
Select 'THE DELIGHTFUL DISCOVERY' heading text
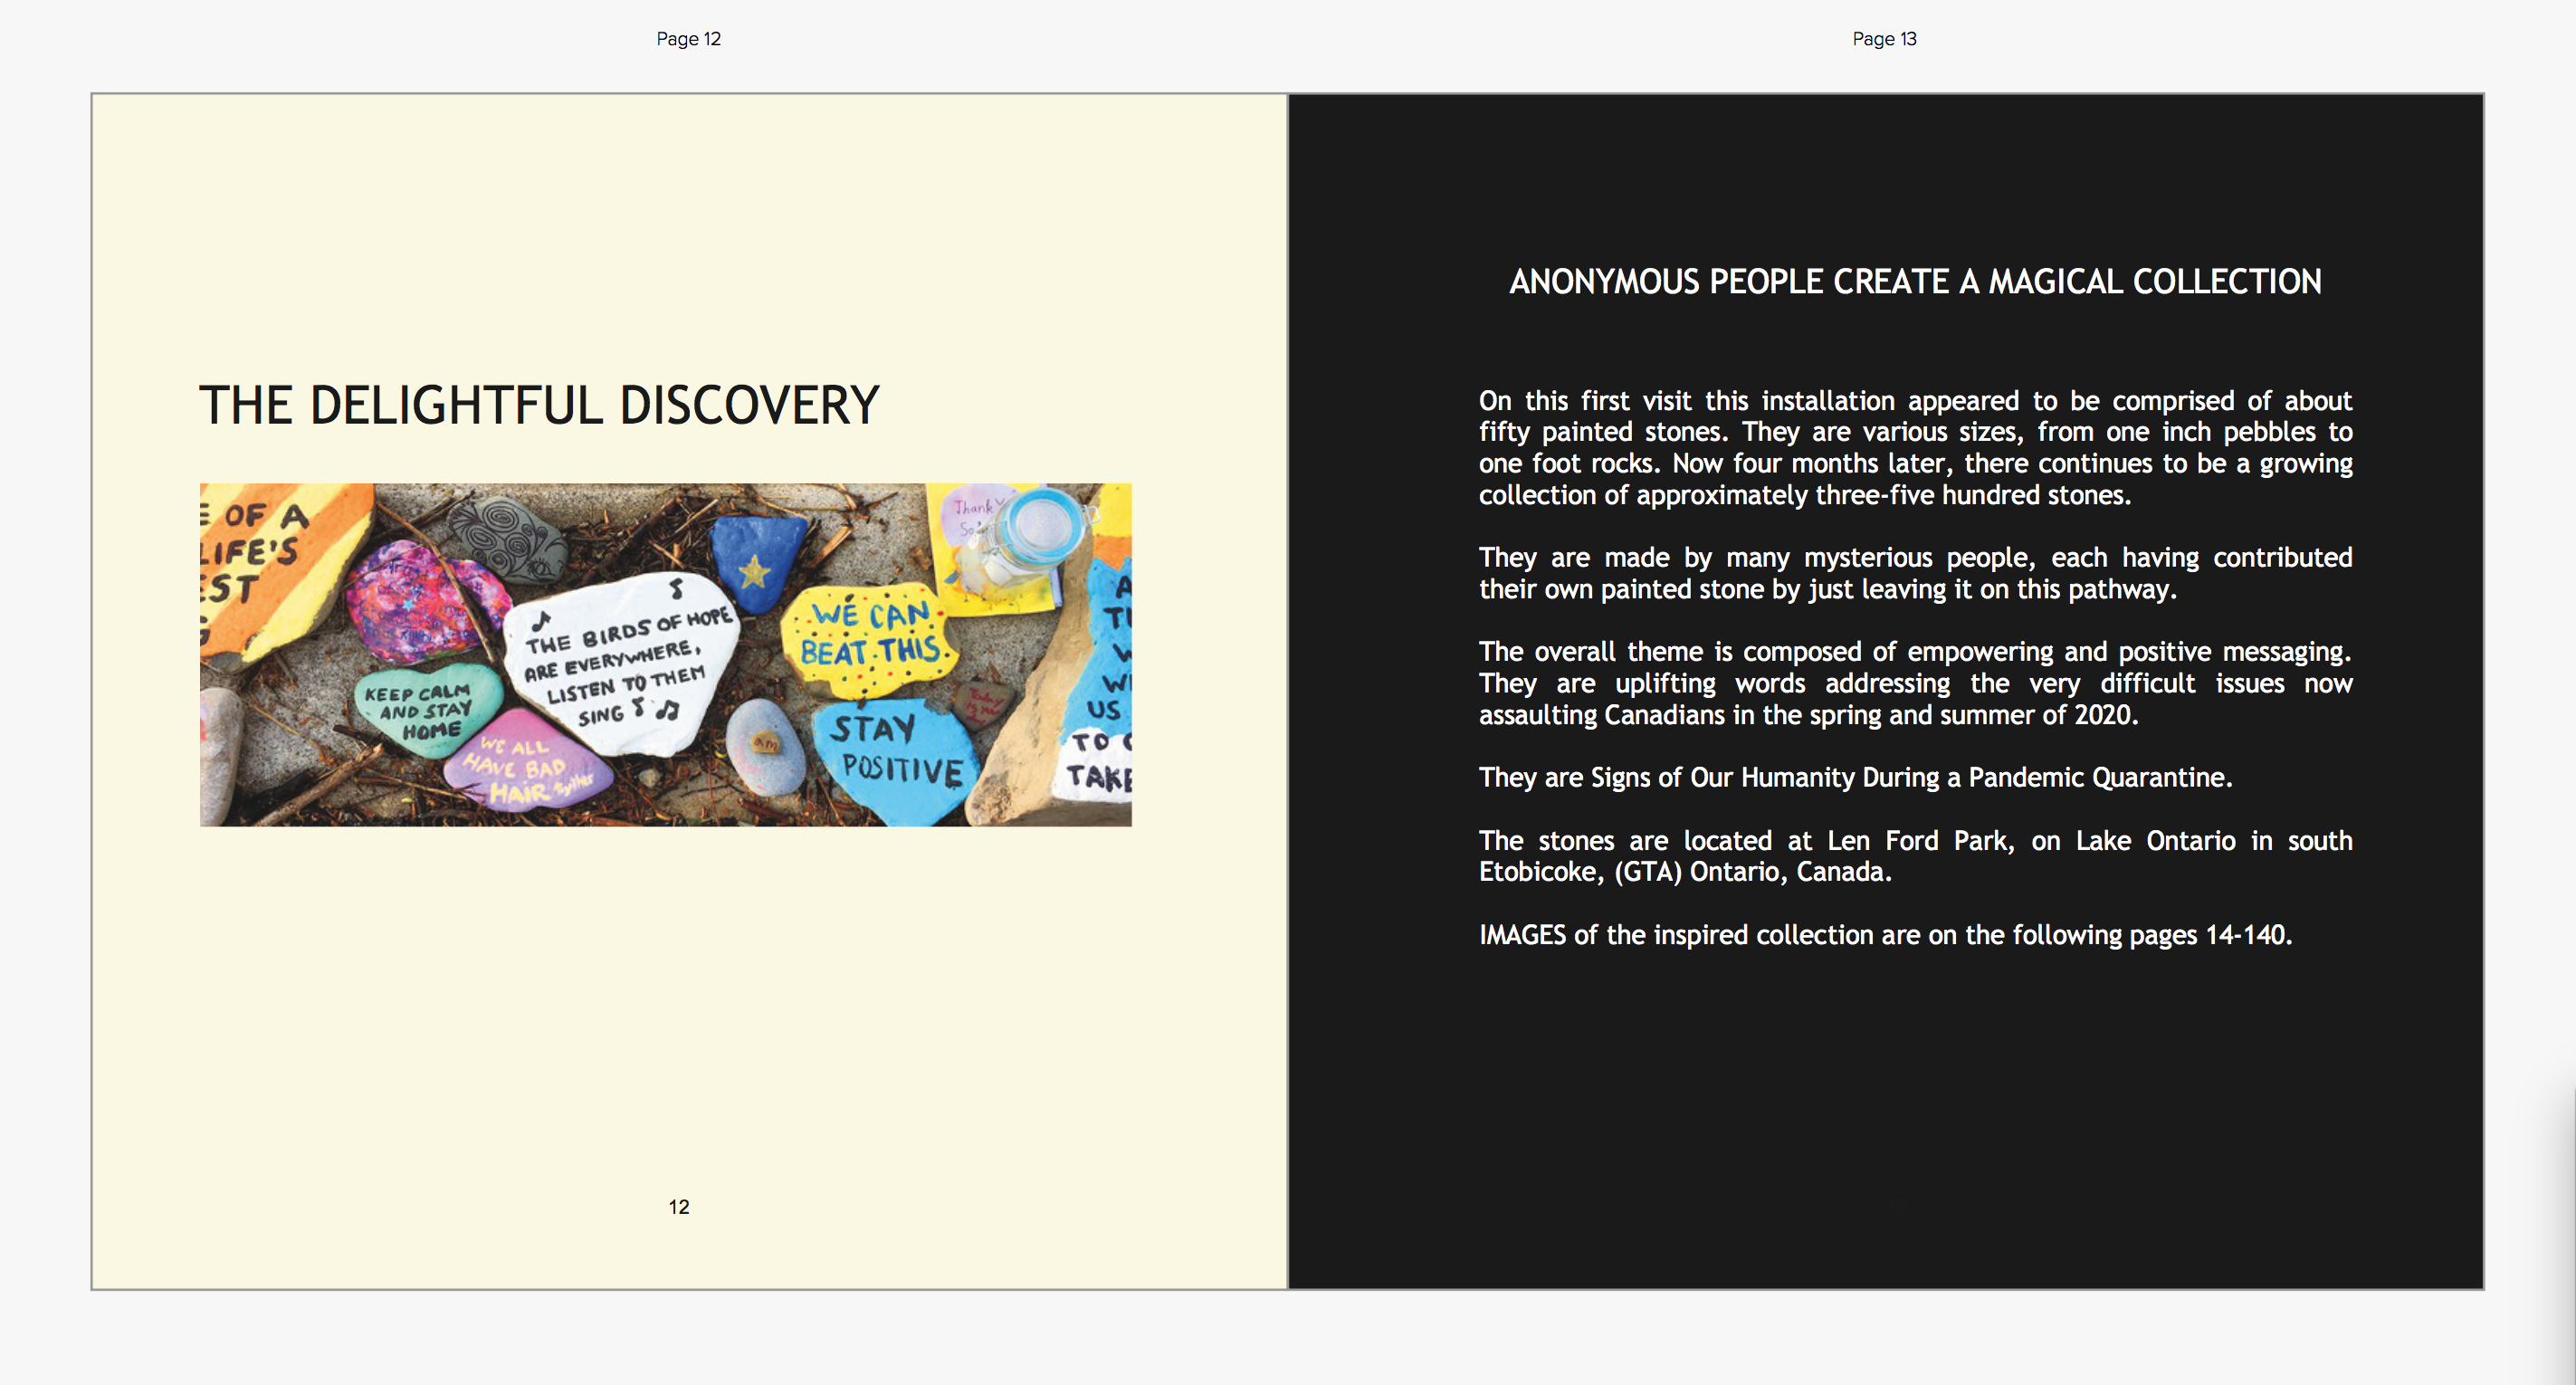539,406
